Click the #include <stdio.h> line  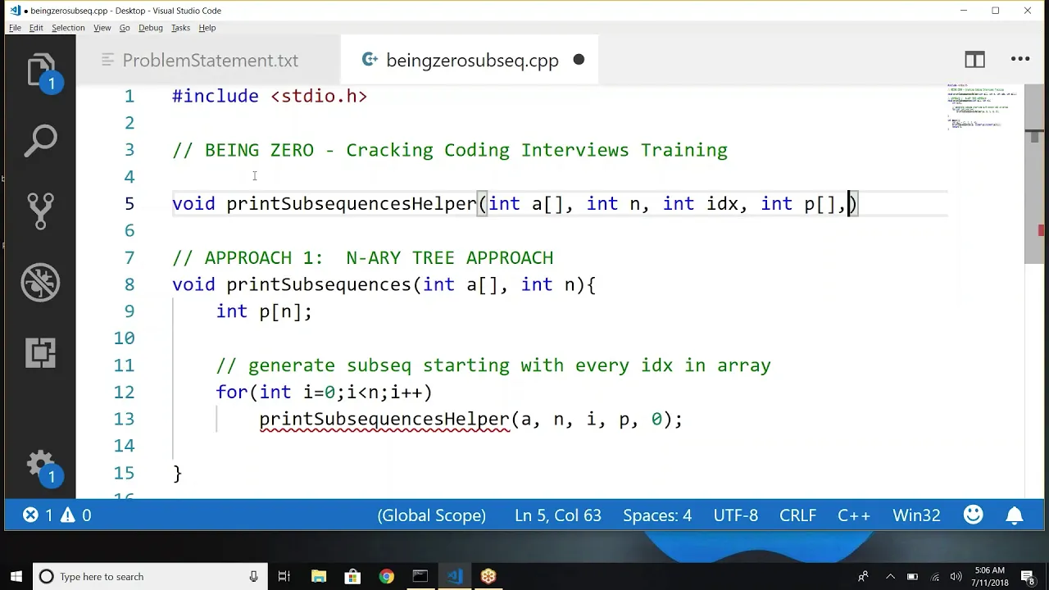270,96
